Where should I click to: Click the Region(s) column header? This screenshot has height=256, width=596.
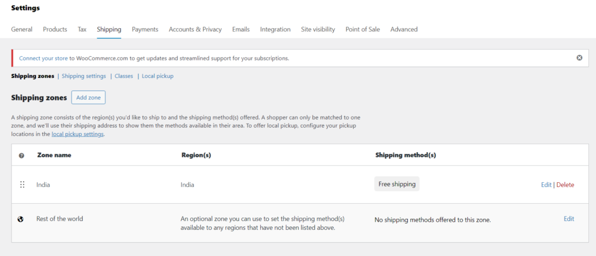tap(196, 155)
